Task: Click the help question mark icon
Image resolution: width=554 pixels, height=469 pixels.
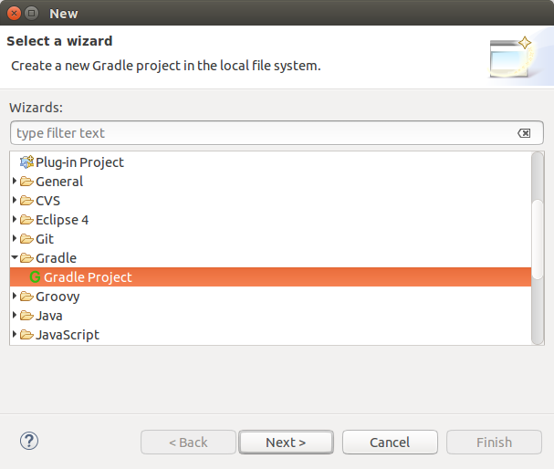Action: tap(29, 441)
